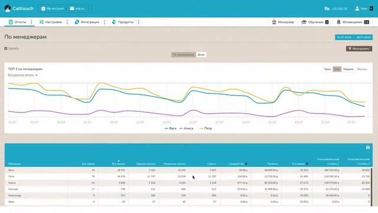Image resolution: width=378 pixels, height=213 pixels.
Task: Set chart granularity to Часы
Action: (327, 69)
